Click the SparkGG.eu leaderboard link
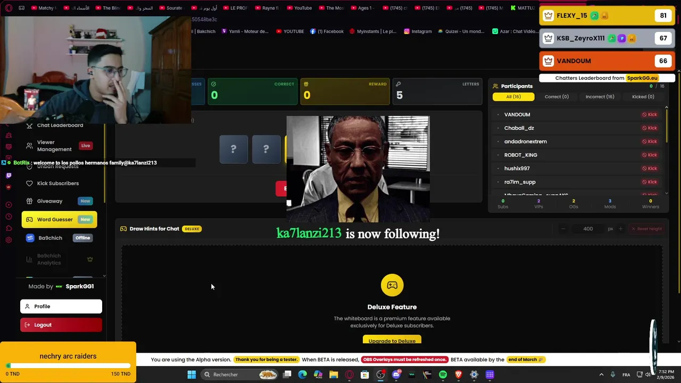Viewport: 681px width, 383px height. tap(642, 78)
